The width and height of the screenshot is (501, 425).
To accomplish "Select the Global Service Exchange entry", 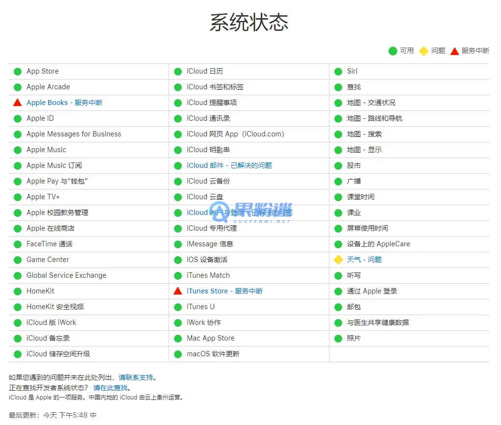I will tap(67, 275).
